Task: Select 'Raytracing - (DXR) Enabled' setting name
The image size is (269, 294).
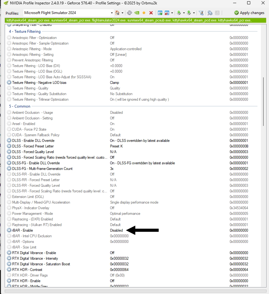Action: coord(32,219)
